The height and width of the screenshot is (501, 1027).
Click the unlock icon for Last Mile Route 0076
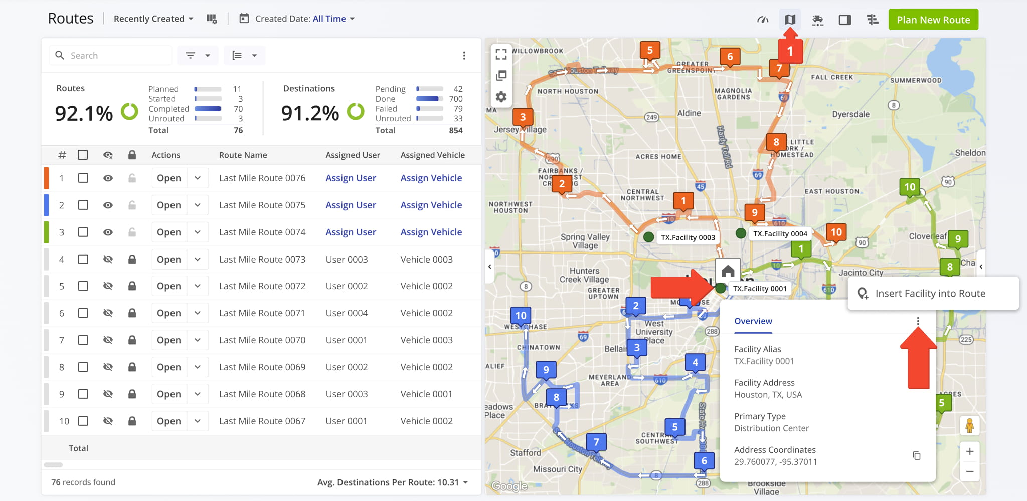(132, 178)
